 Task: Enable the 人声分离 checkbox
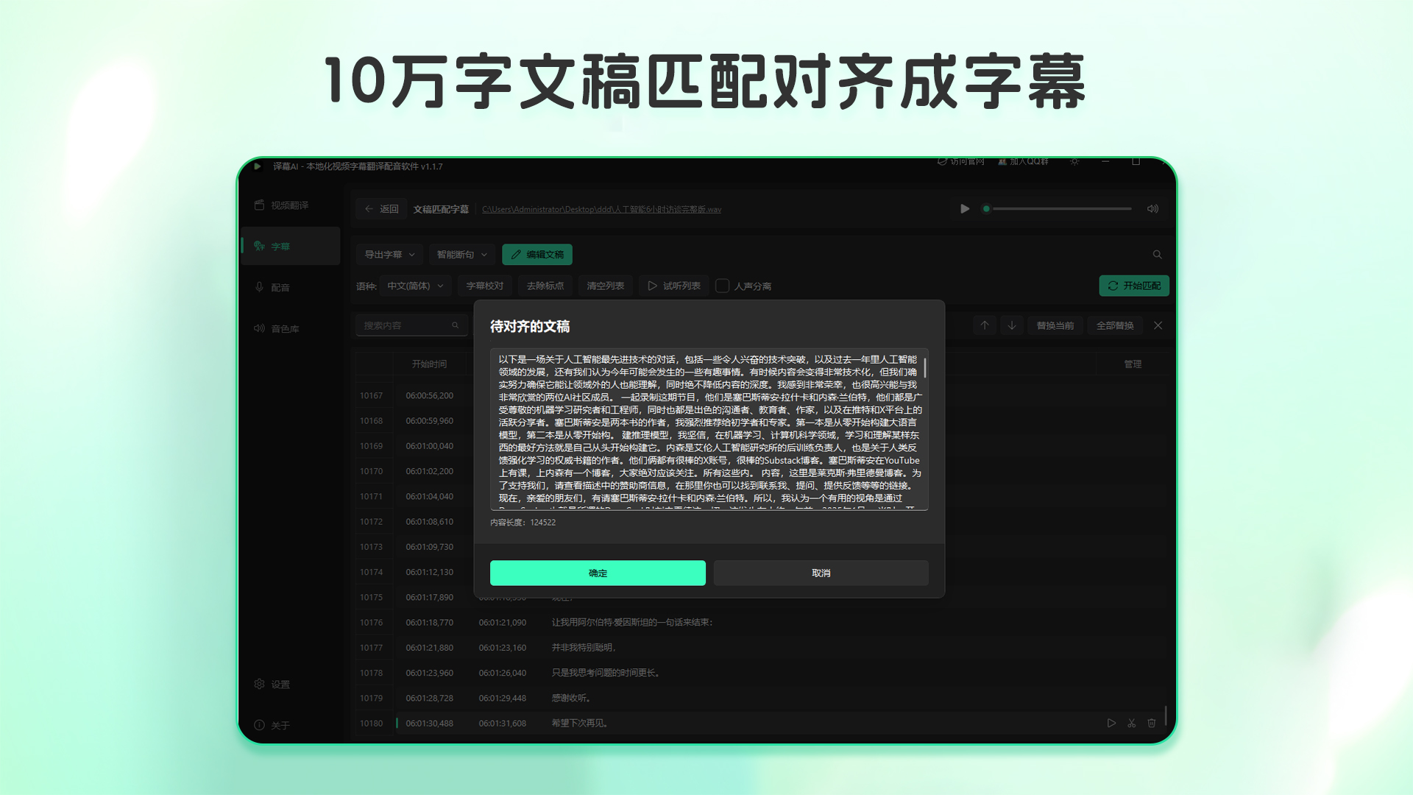click(723, 286)
